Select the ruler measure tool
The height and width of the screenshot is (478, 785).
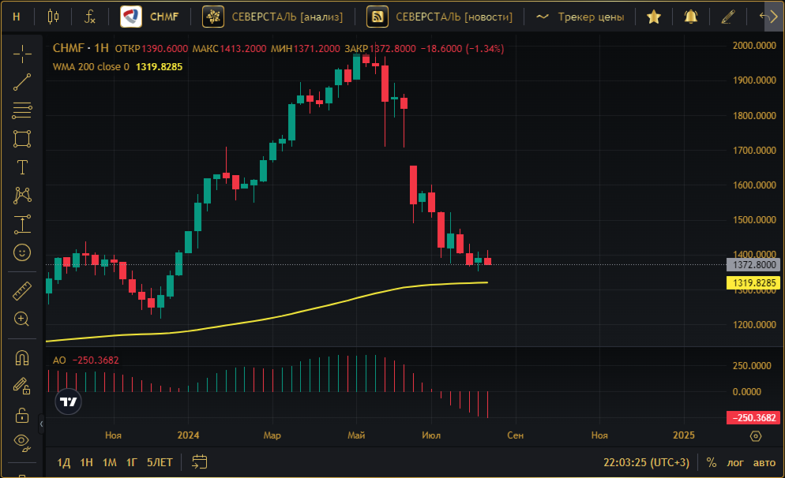[22, 290]
